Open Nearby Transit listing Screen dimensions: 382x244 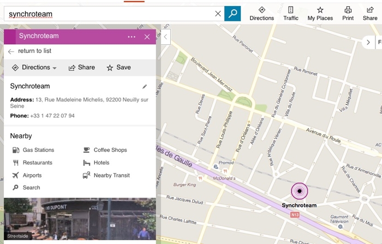(x=106, y=175)
